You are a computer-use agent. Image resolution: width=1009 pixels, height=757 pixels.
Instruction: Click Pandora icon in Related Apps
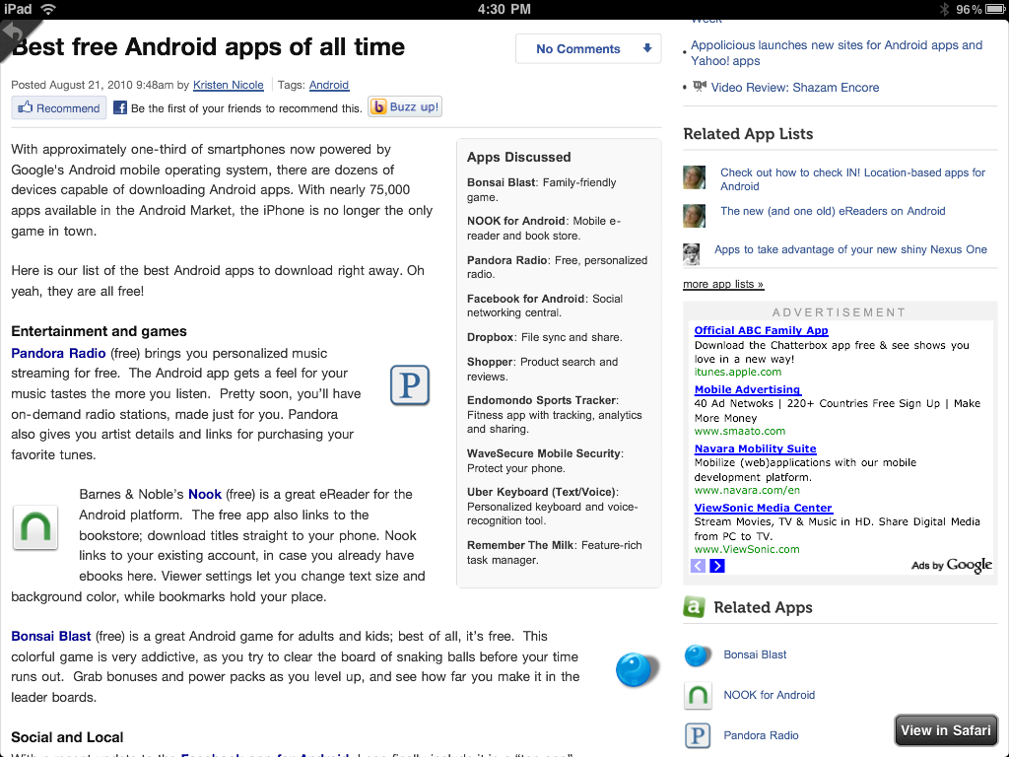click(x=698, y=735)
